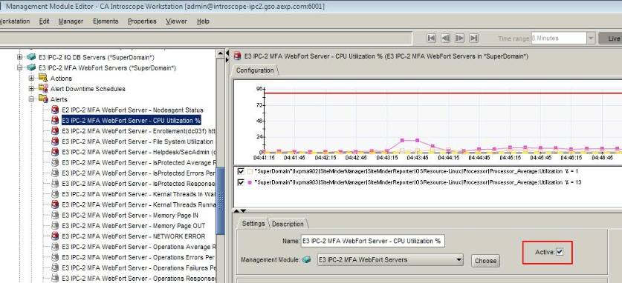
Task: Click the IsProtected Average alert icon
Action: click(x=55, y=162)
